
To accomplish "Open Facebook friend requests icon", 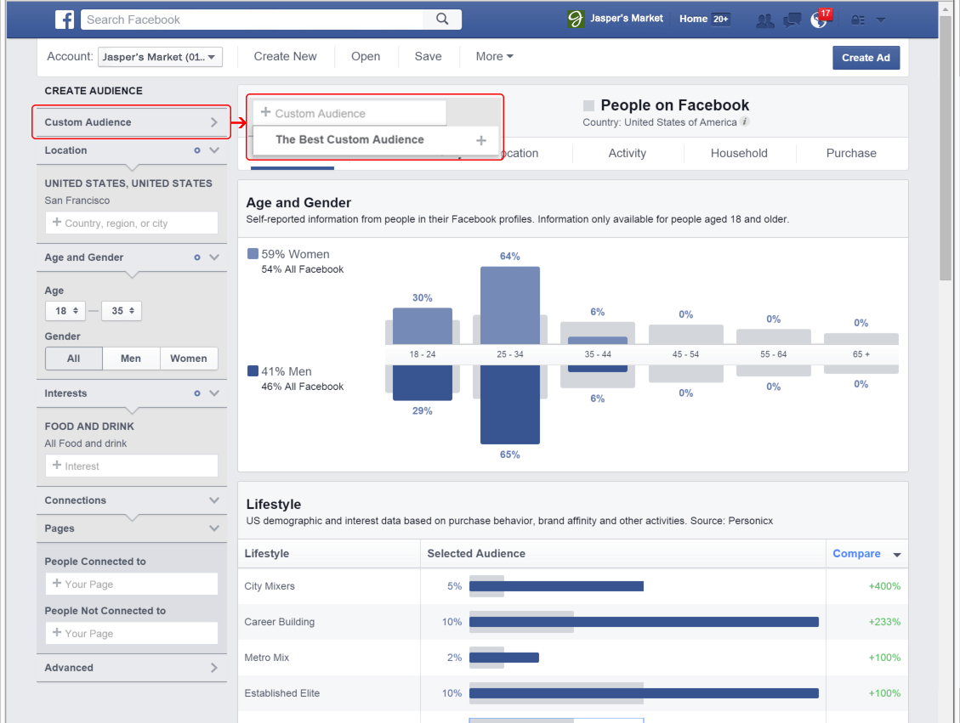I will [764, 19].
